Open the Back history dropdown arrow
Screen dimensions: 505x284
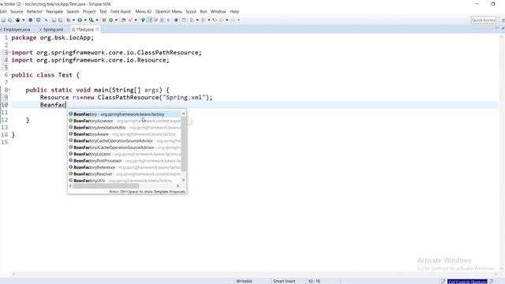pos(226,20)
